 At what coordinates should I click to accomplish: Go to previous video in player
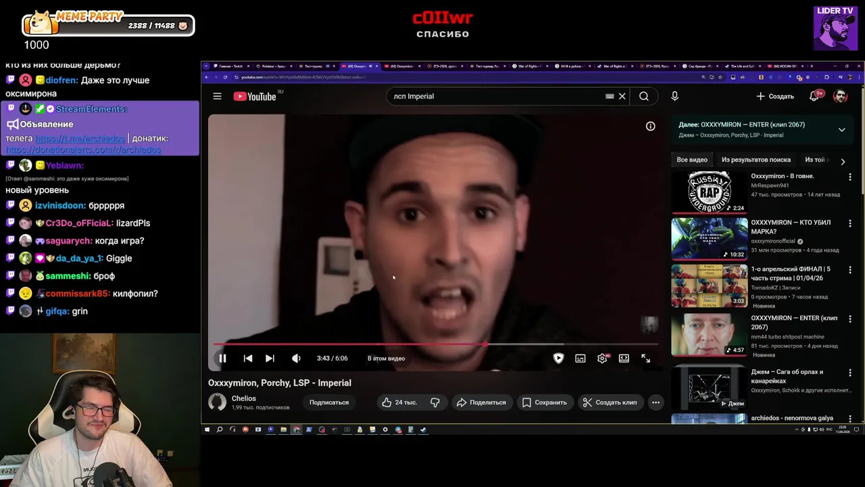click(x=248, y=358)
